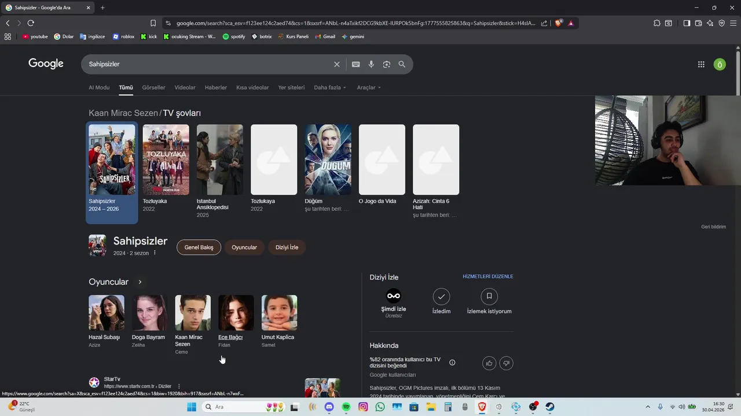
Task: Start voice search with the microphone icon
Action: [x=371, y=64]
